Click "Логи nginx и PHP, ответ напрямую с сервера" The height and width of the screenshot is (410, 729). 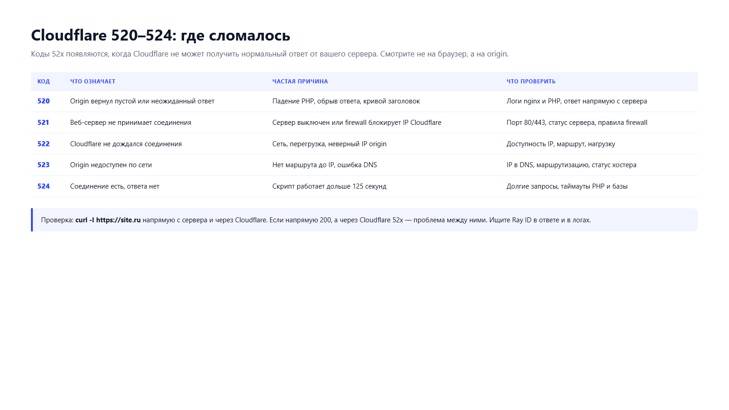click(577, 101)
